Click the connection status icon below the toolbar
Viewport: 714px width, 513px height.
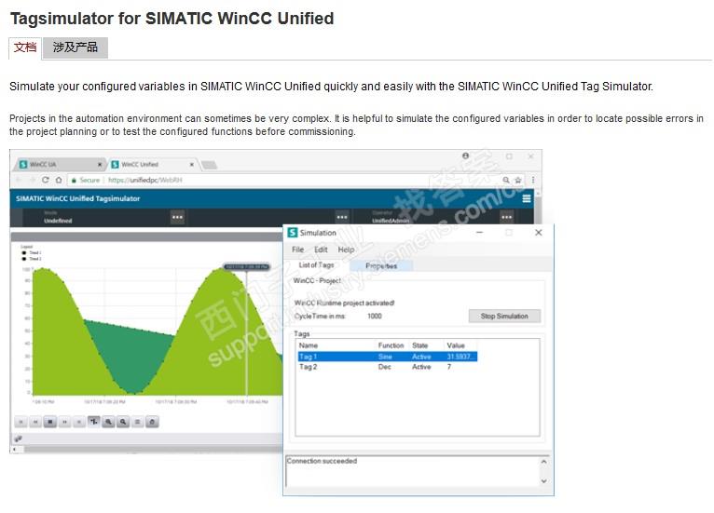(19, 439)
